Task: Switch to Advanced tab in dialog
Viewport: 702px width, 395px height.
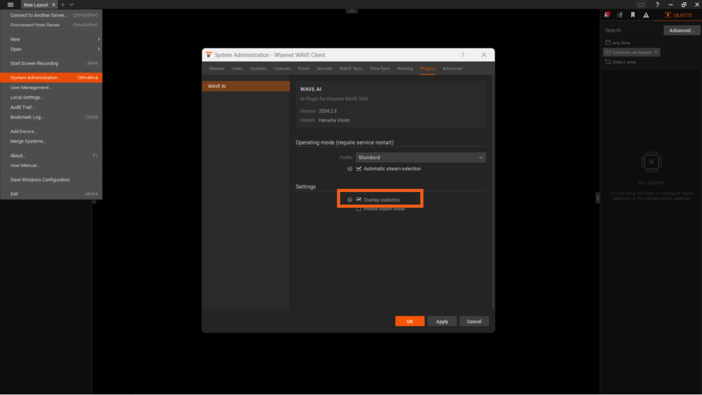Action: click(452, 69)
